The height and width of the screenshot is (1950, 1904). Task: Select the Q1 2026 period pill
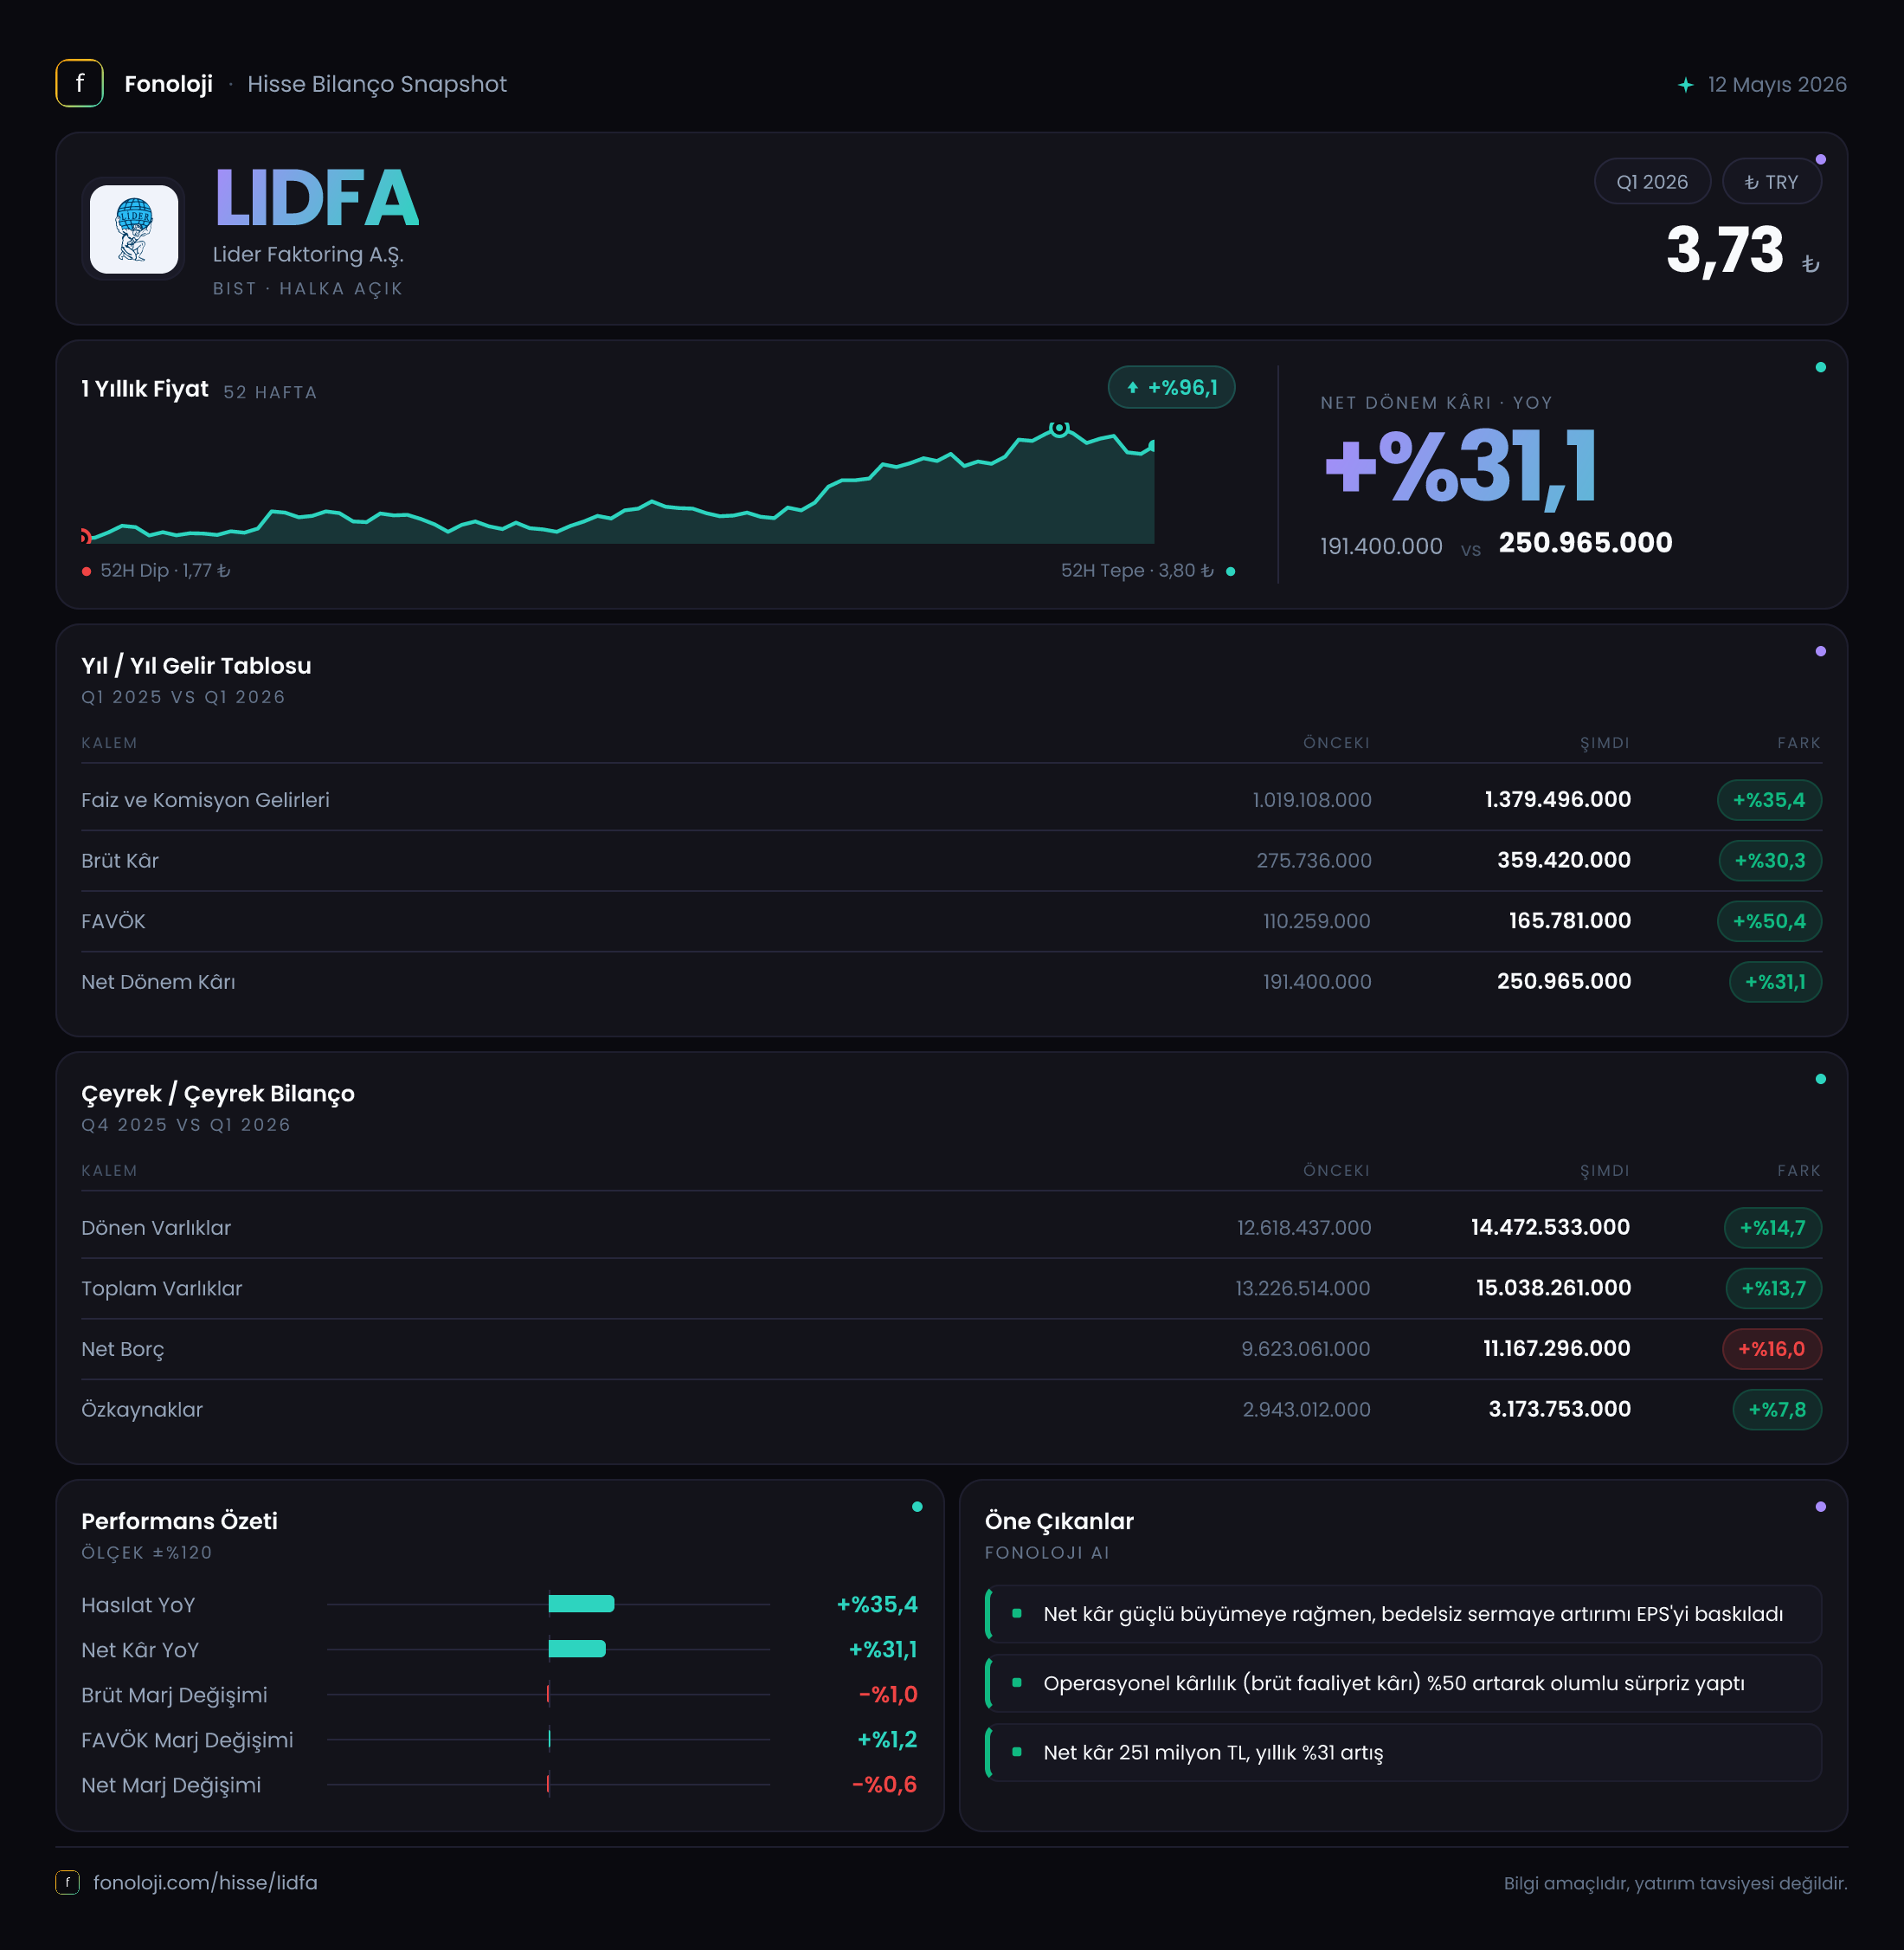click(1652, 182)
